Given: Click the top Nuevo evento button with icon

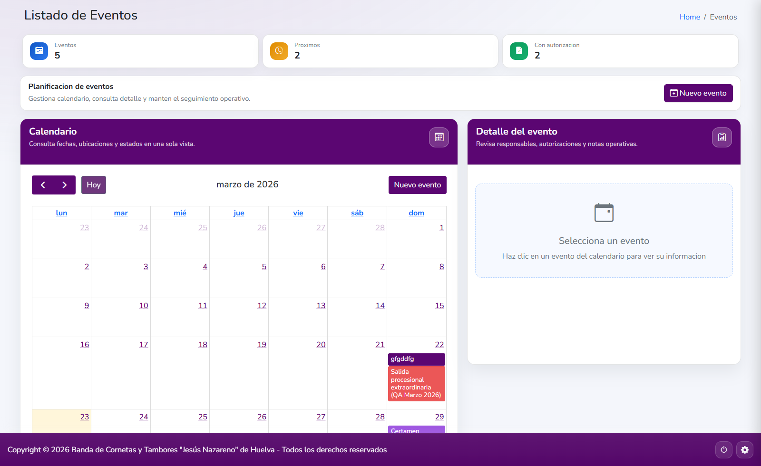Looking at the screenshot, I should [x=698, y=93].
